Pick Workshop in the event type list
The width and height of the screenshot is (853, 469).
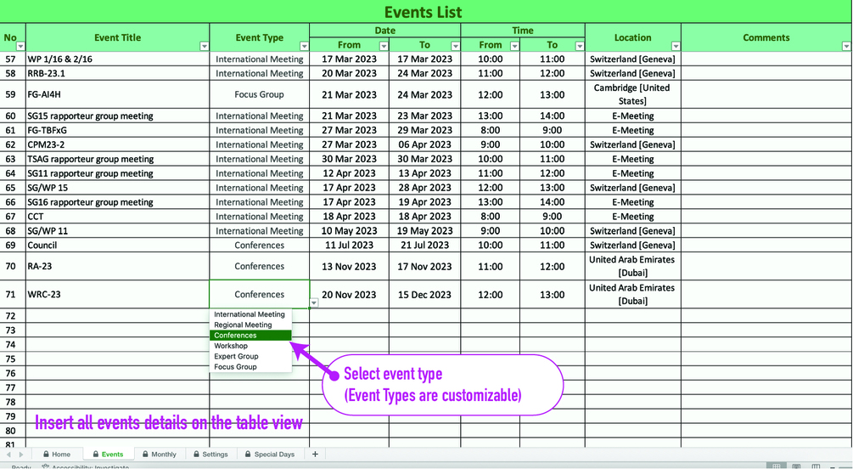[250, 346]
